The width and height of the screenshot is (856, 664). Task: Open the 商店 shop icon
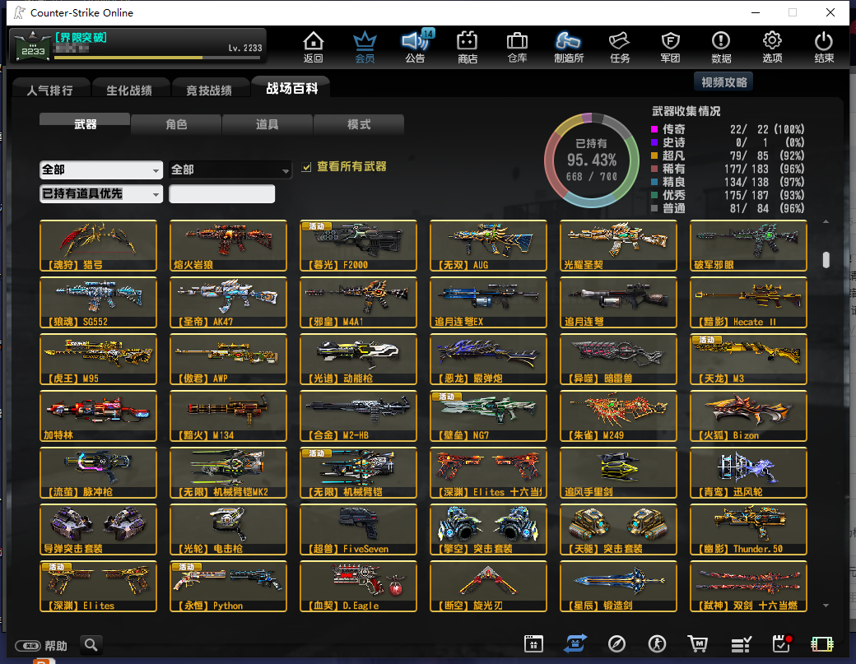point(468,47)
